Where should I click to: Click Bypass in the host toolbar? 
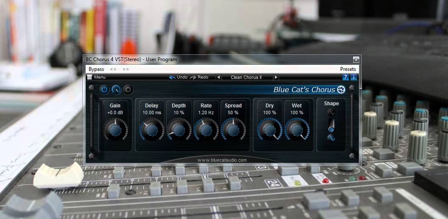click(96, 69)
